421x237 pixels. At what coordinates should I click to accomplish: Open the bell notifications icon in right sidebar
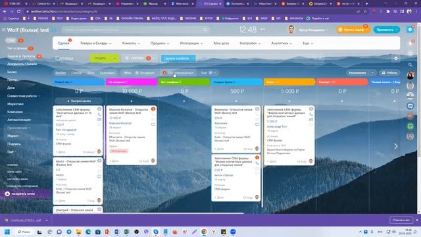(410, 43)
